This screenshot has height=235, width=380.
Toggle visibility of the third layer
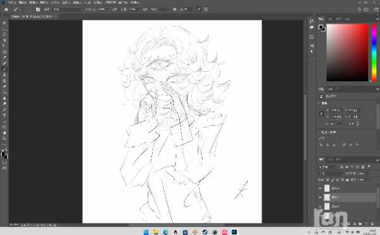point(320,206)
